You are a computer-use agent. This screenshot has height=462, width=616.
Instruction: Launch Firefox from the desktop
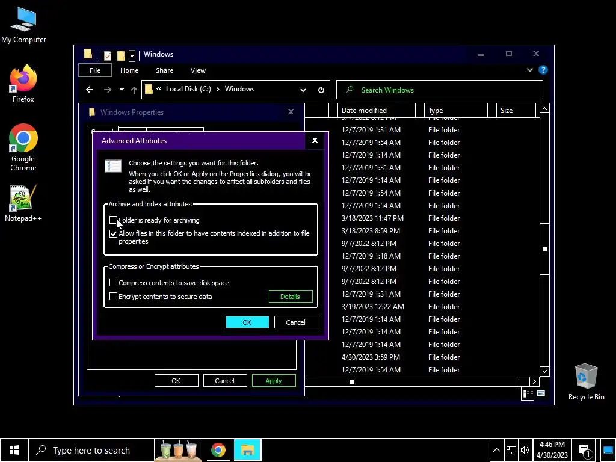click(x=23, y=84)
